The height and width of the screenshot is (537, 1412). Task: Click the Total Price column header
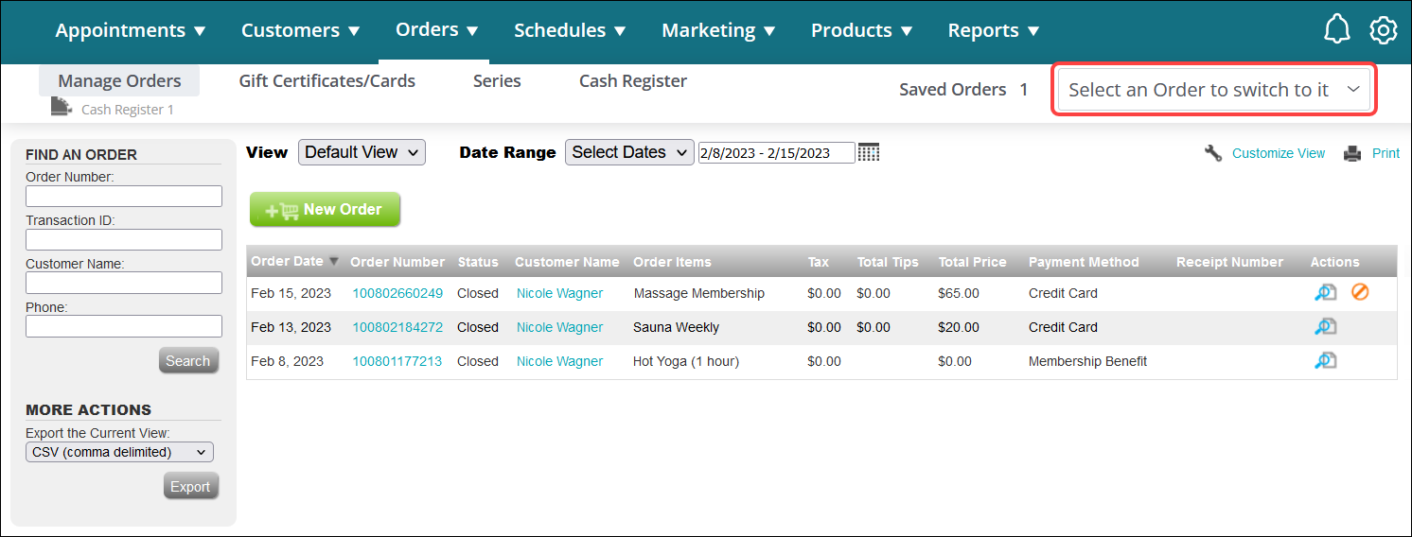972,262
